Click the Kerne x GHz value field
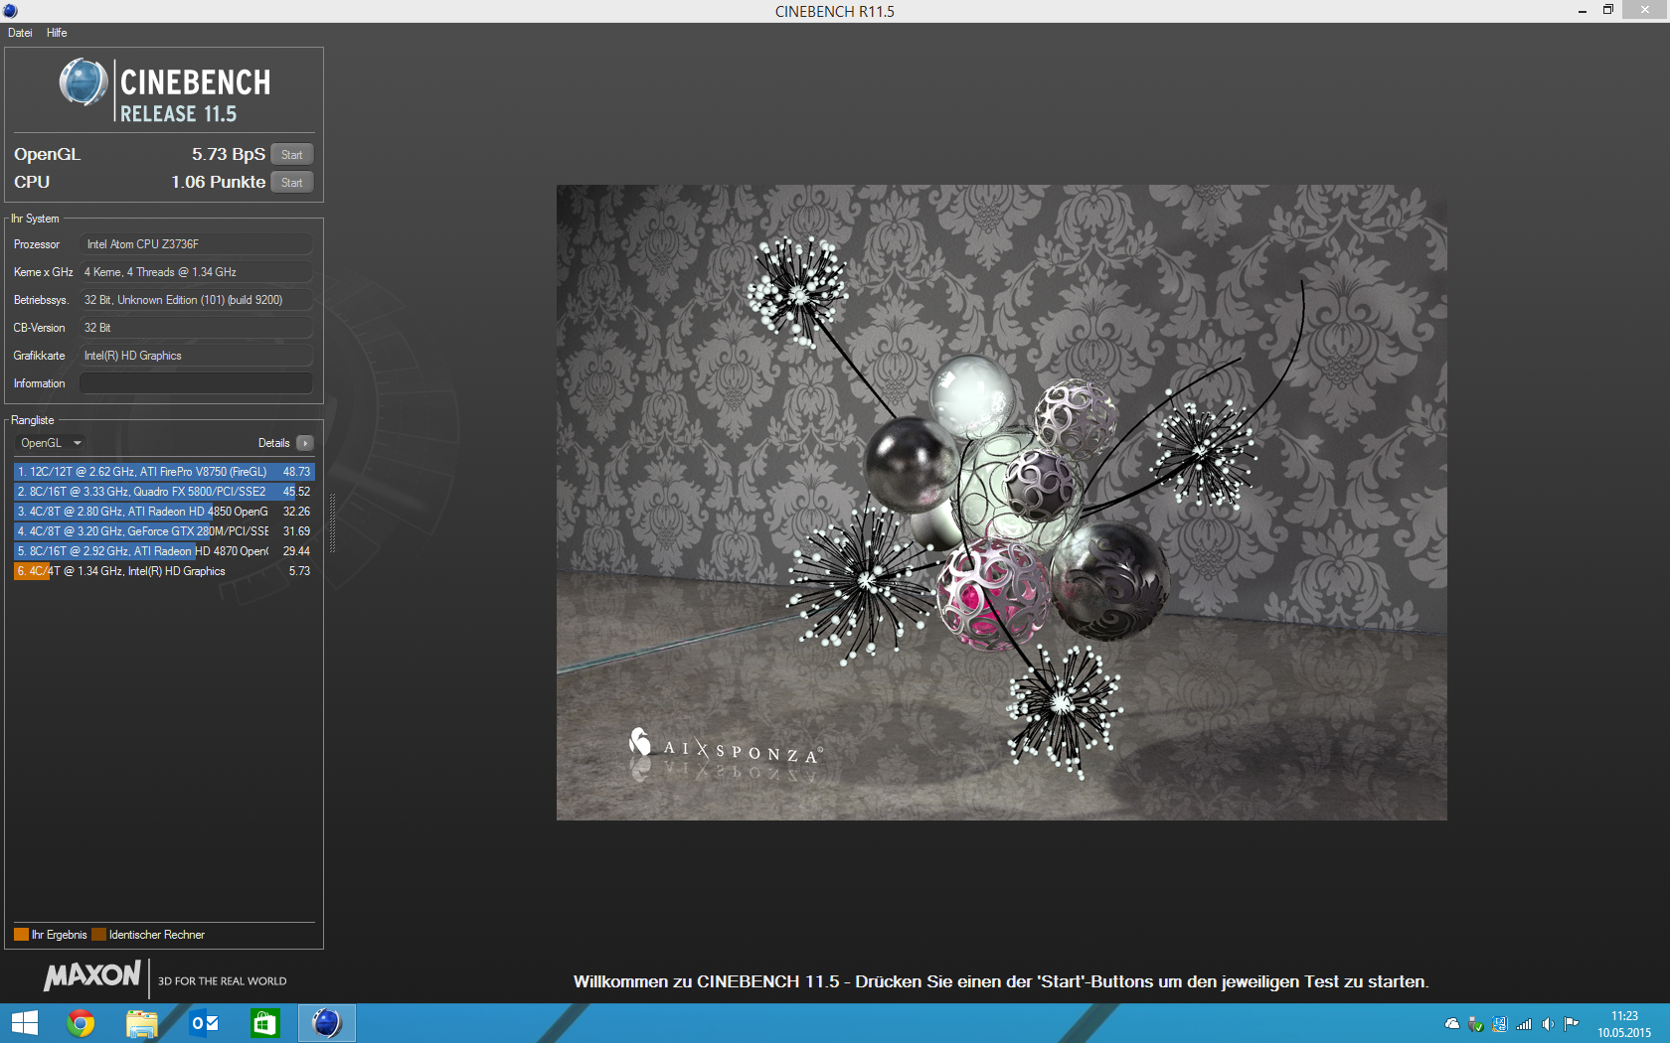 click(196, 272)
